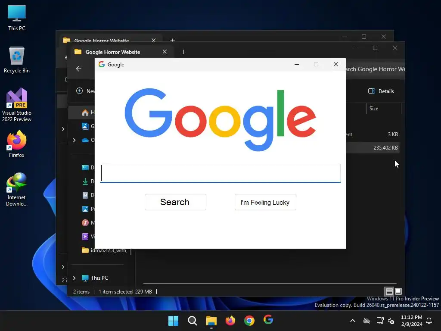This screenshot has height=331, width=441.
Task: Close the back Explorer window
Action: click(384, 37)
